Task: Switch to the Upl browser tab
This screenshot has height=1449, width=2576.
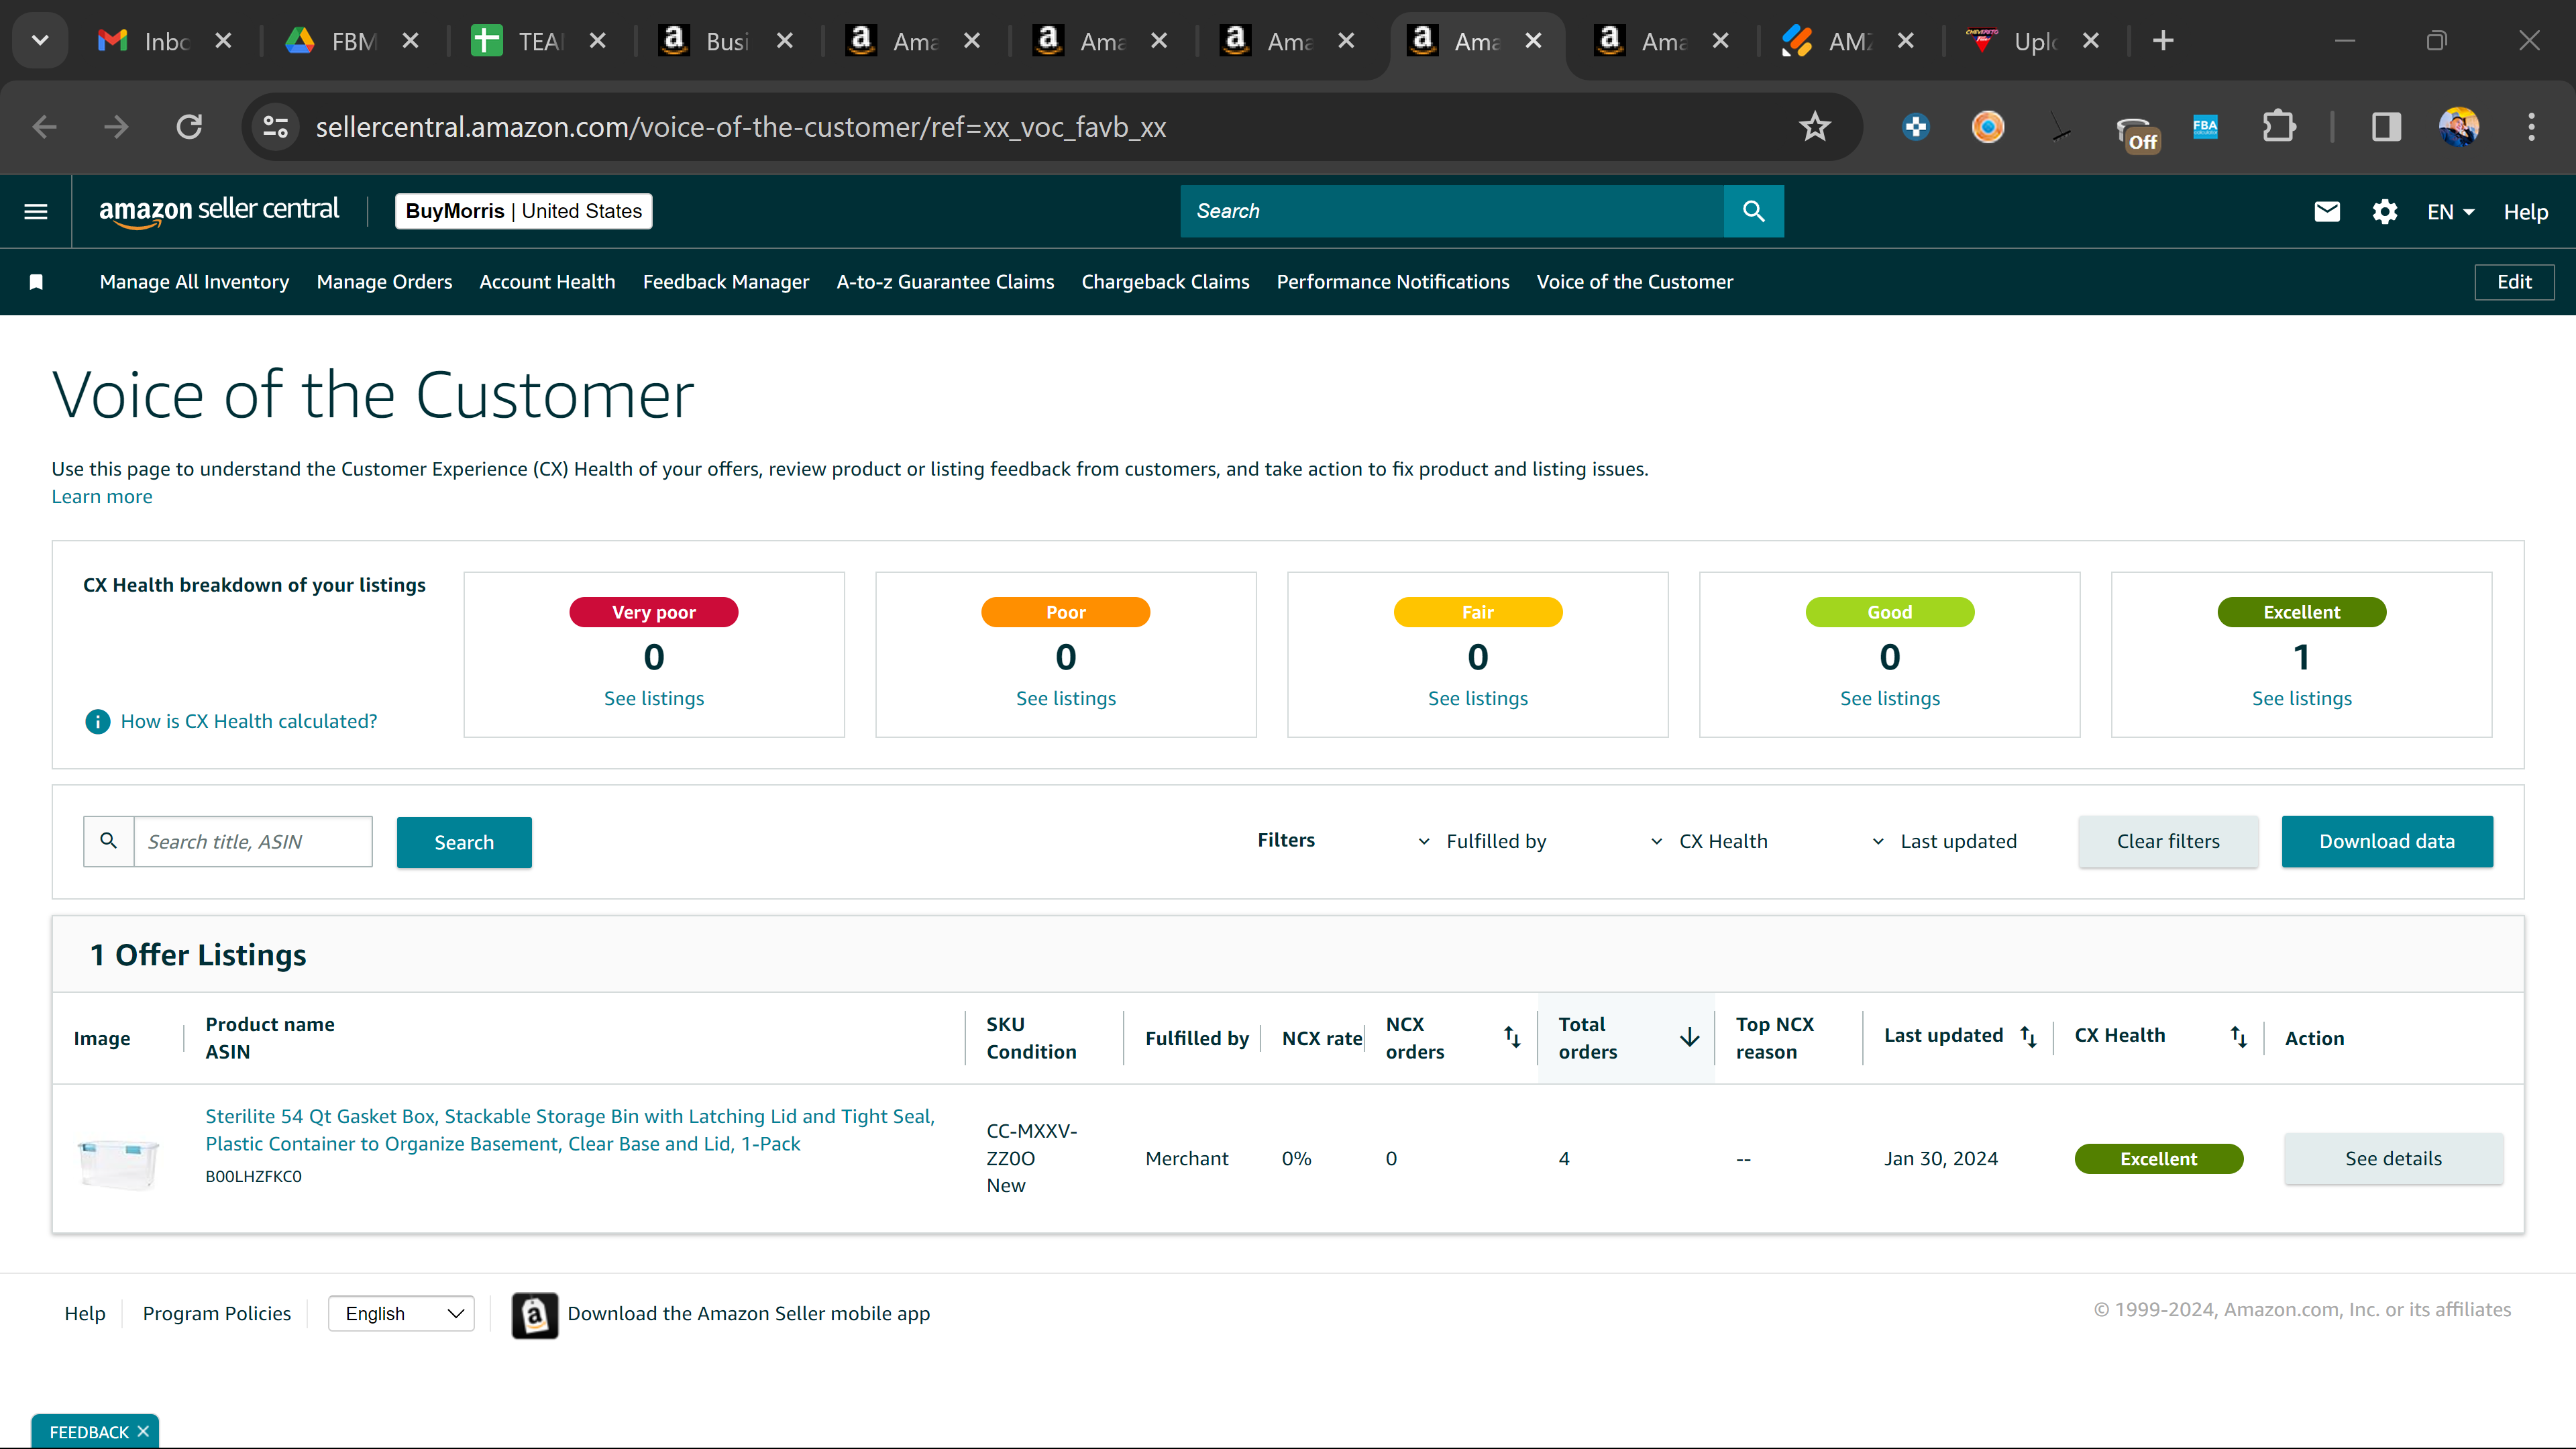Action: click(2033, 41)
